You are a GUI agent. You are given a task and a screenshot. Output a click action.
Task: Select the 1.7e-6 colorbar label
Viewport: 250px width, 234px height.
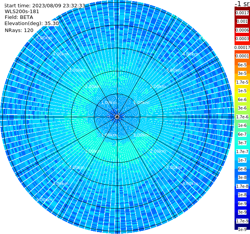(x=242, y=117)
